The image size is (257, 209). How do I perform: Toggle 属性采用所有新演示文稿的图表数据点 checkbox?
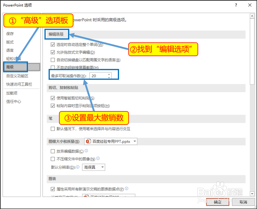(x=53, y=189)
